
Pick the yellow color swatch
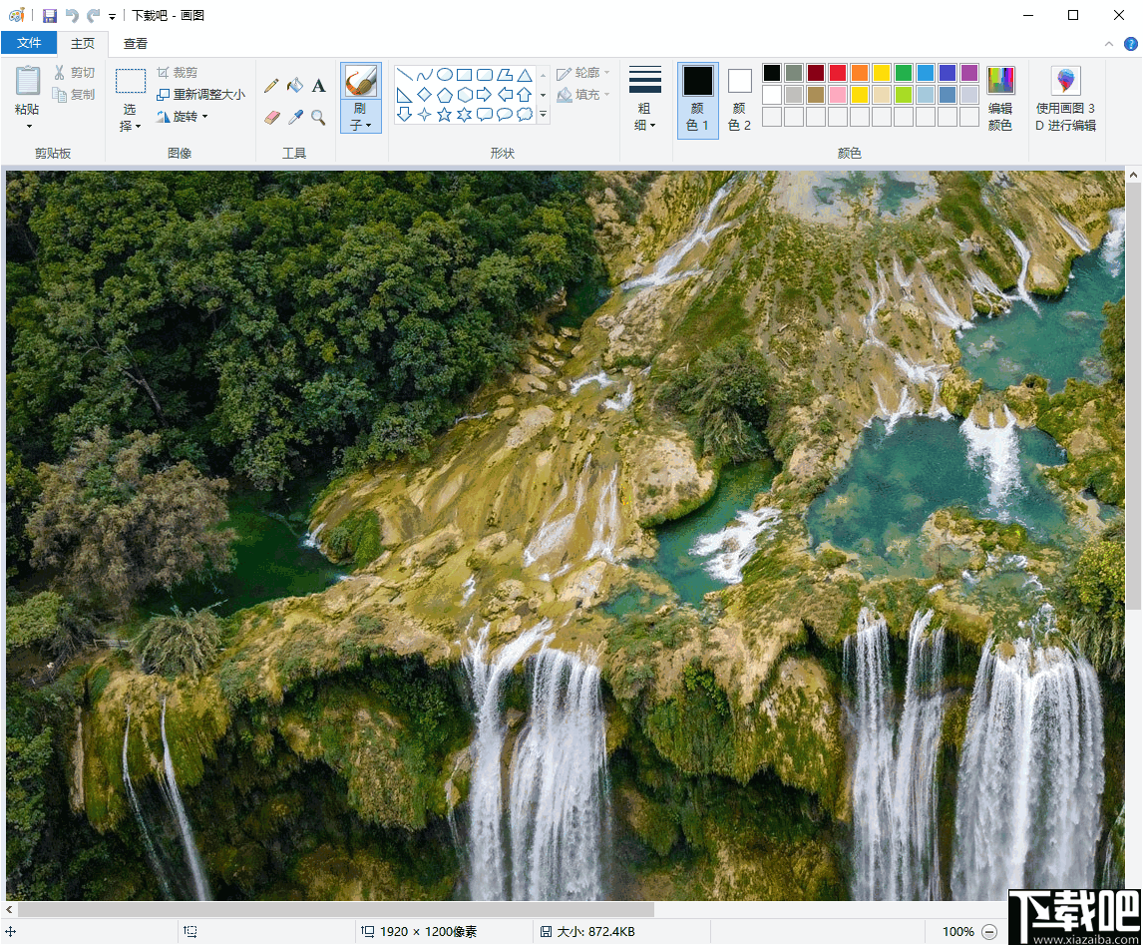[882, 73]
